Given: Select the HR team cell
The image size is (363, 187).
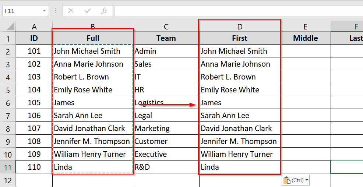Looking at the screenshot, I should coord(166,90).
